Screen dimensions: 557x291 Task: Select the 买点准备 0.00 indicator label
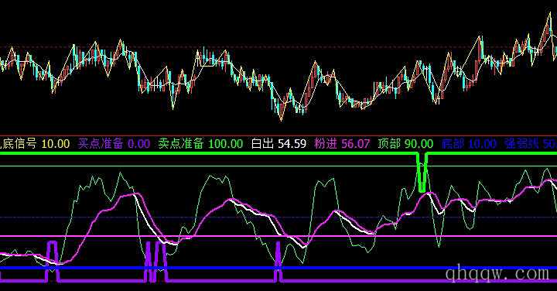114,143
